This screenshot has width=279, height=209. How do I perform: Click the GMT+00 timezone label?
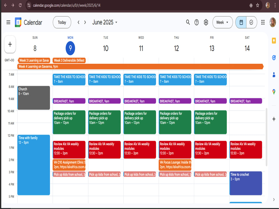pos(9,60)
